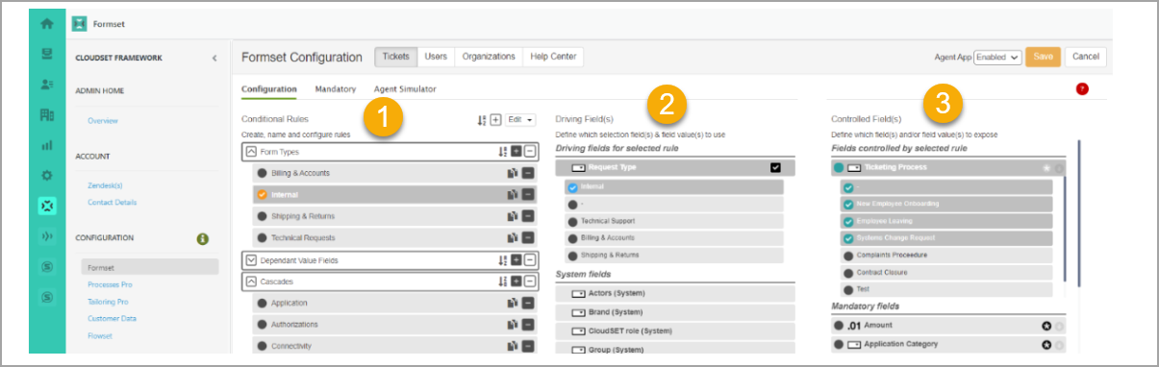1159x367 pixels.
Task: Copy the Internal rule
Action: [514, 195]
